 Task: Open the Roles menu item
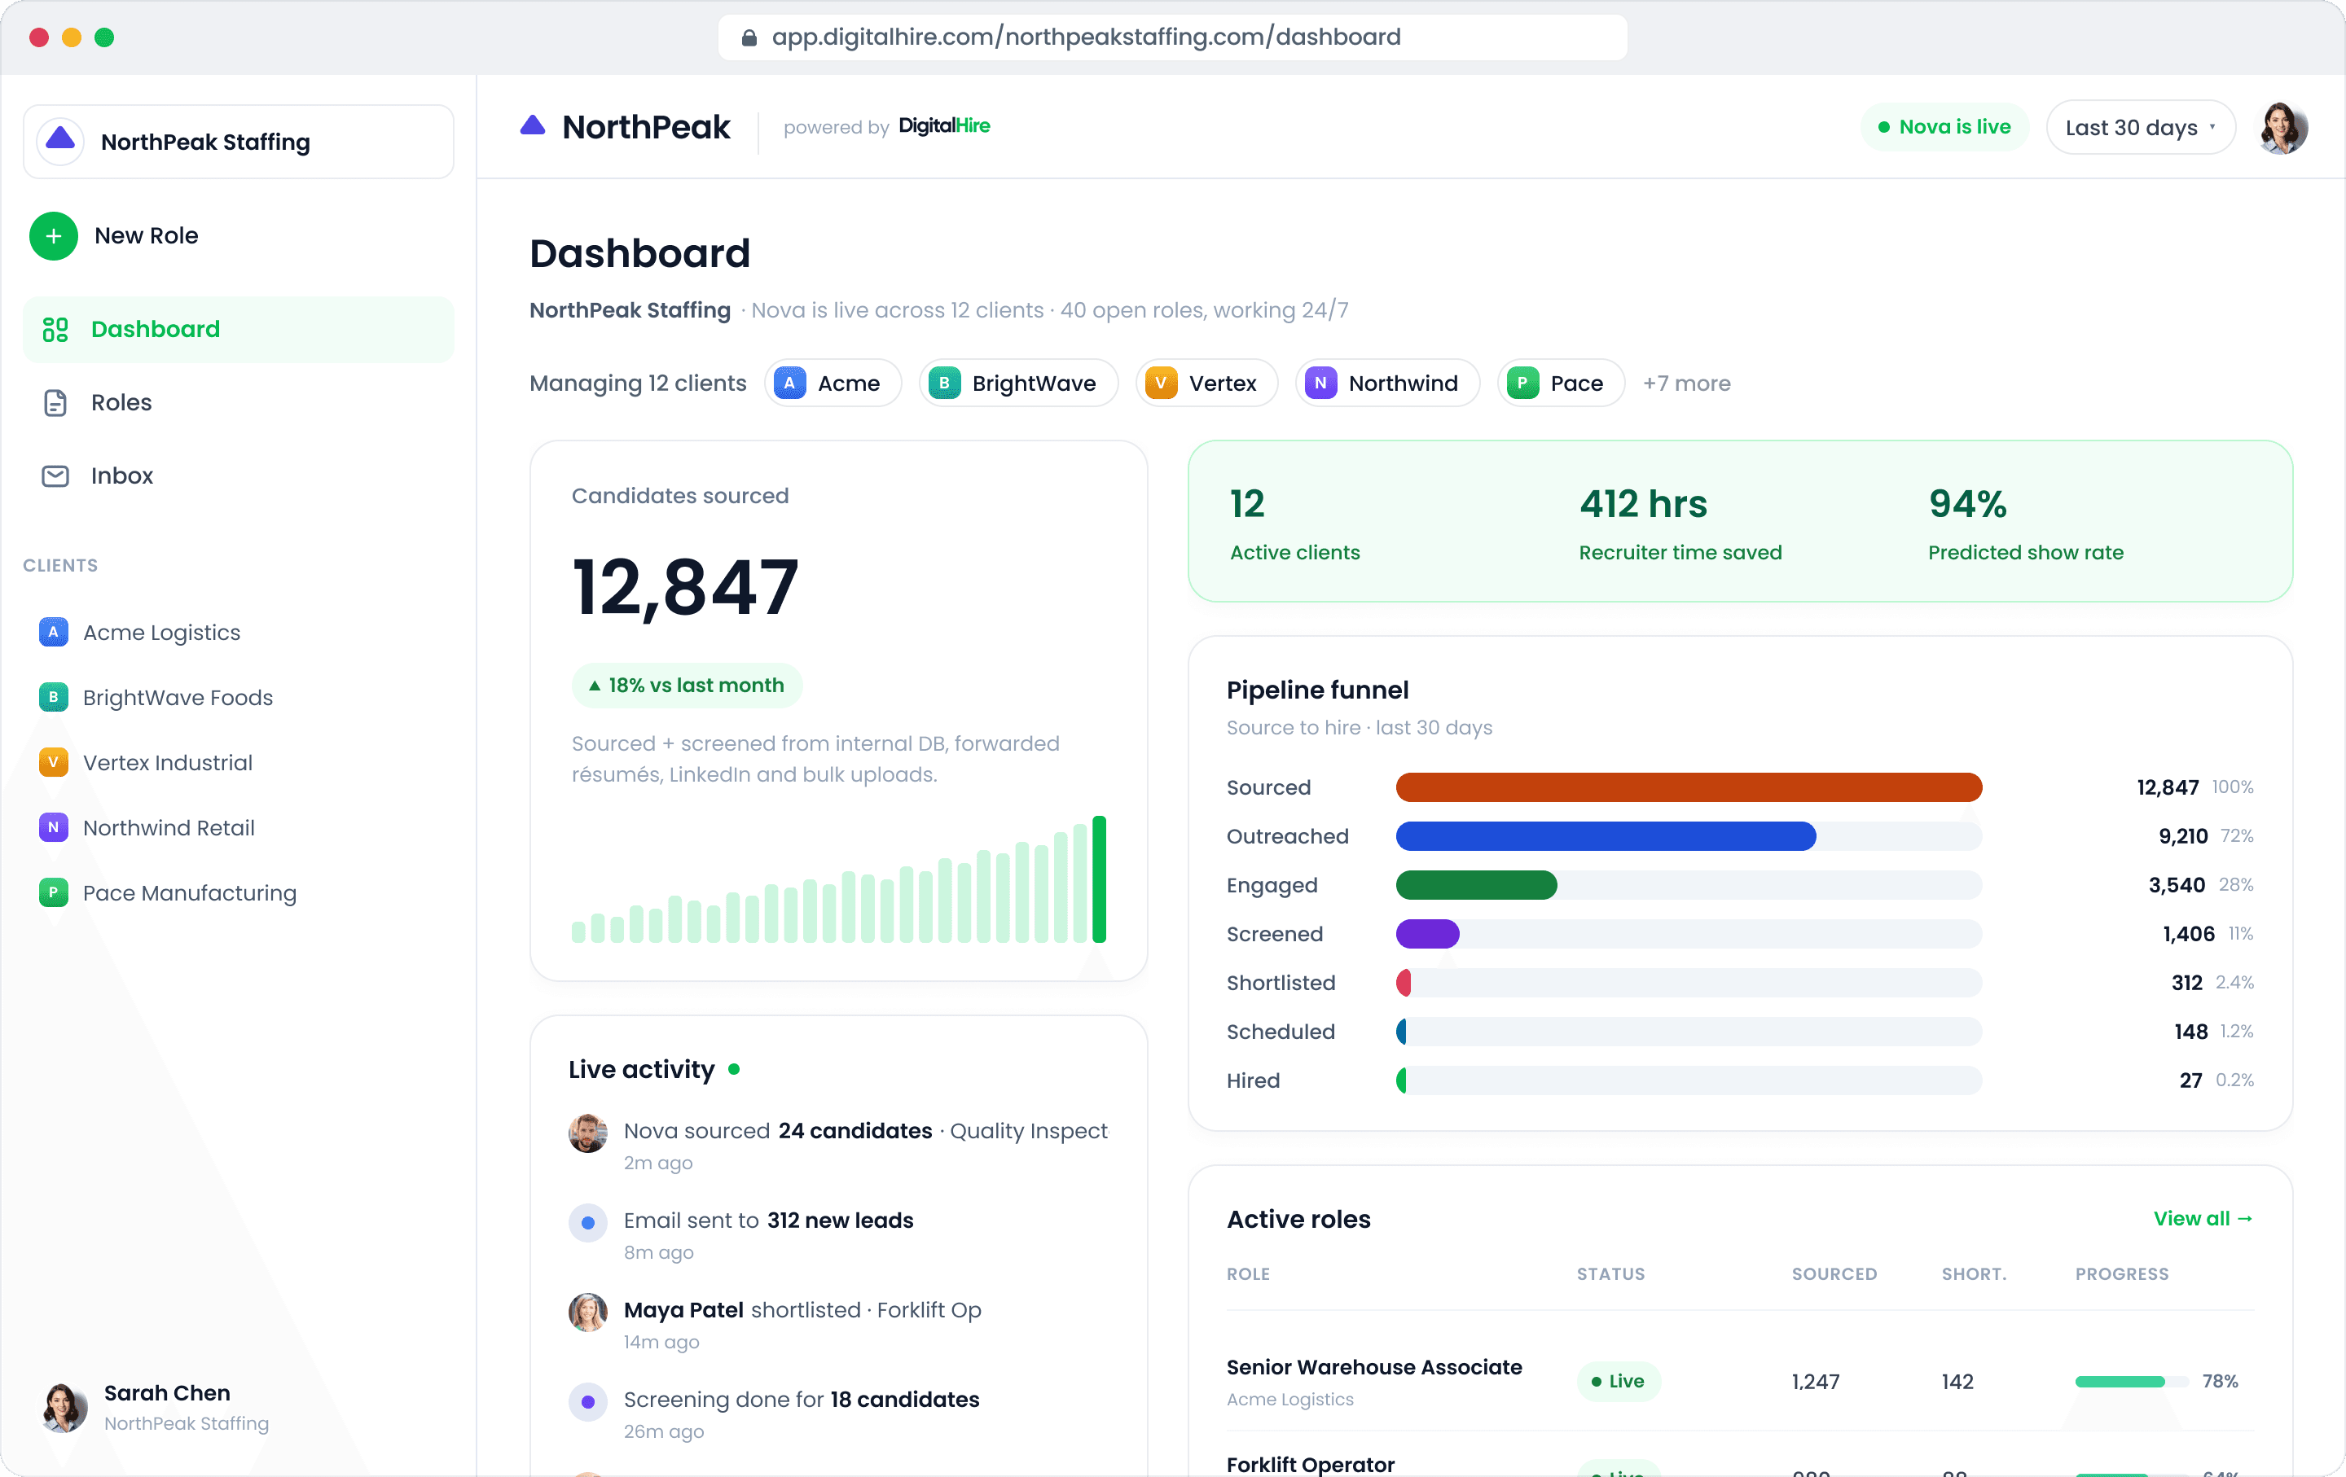(x=239, y=402)
